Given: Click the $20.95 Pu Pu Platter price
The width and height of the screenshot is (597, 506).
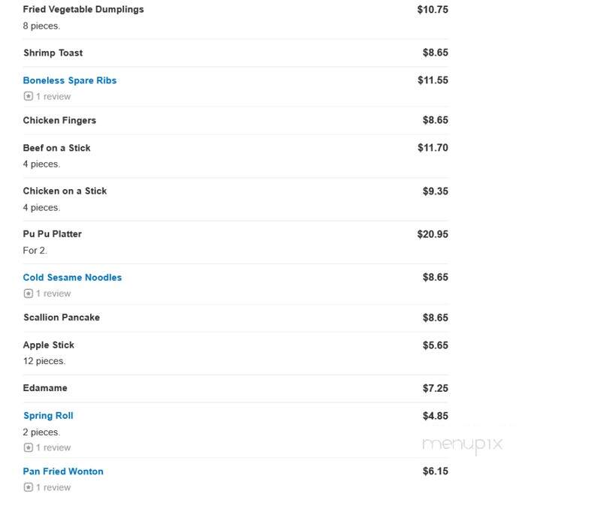Looking at the screenshot, I should [x=433, y=234].
